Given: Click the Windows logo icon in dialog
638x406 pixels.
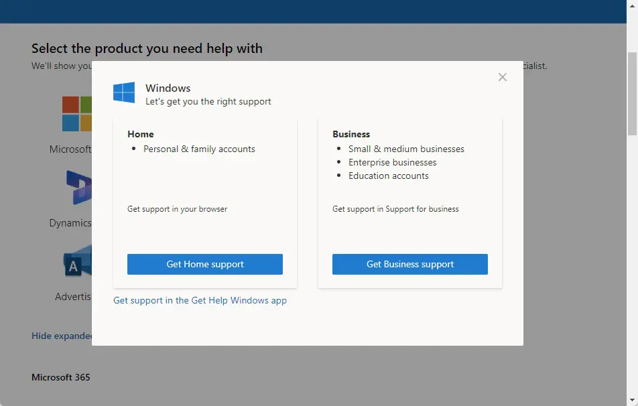Looking at the screenshot, I should [x=124, y=92].
